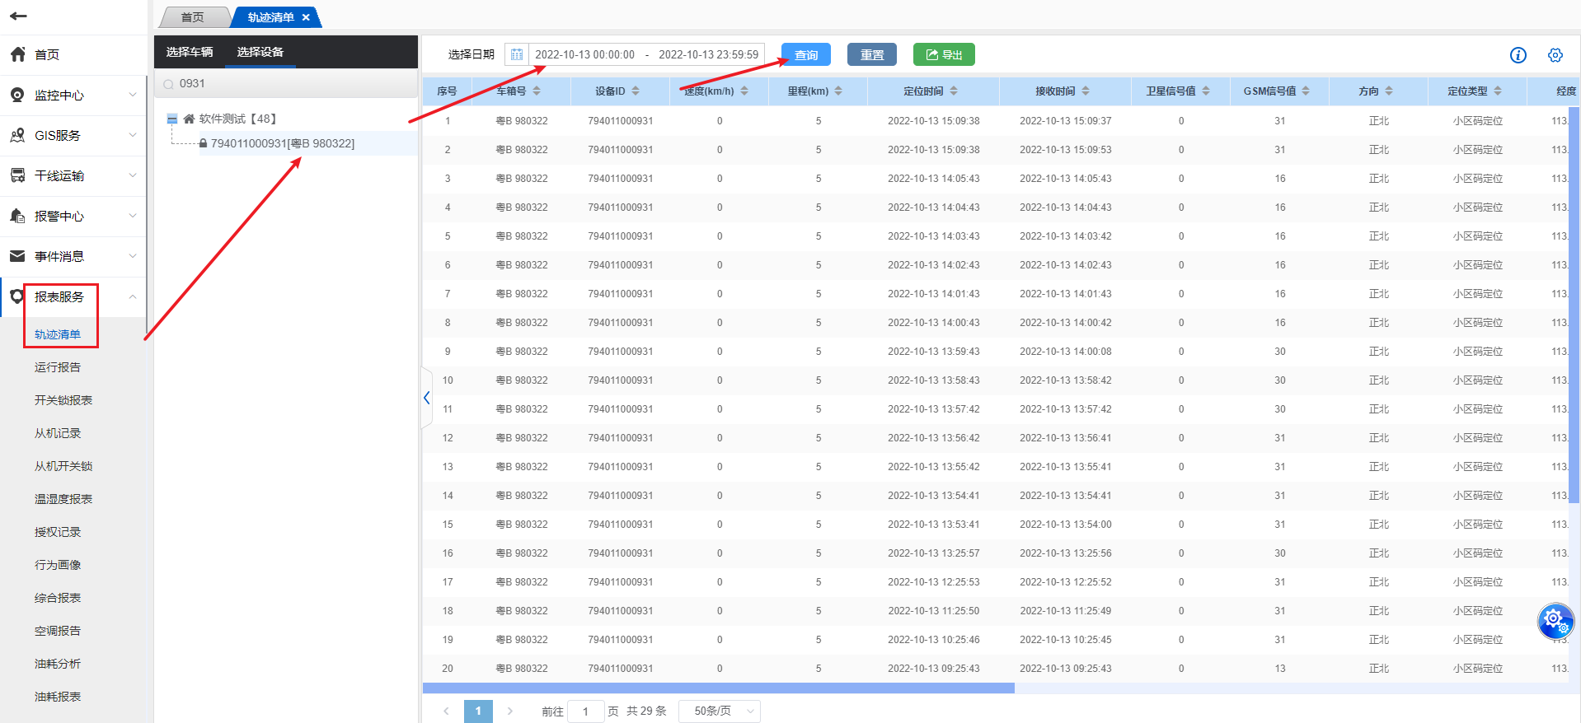The height and width of the screenshot is (723, 1581).
Task: Select device 794011000931 in the tree
Action: 282,143
